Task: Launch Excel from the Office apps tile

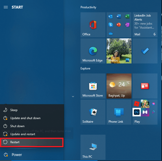Action: 127,17
